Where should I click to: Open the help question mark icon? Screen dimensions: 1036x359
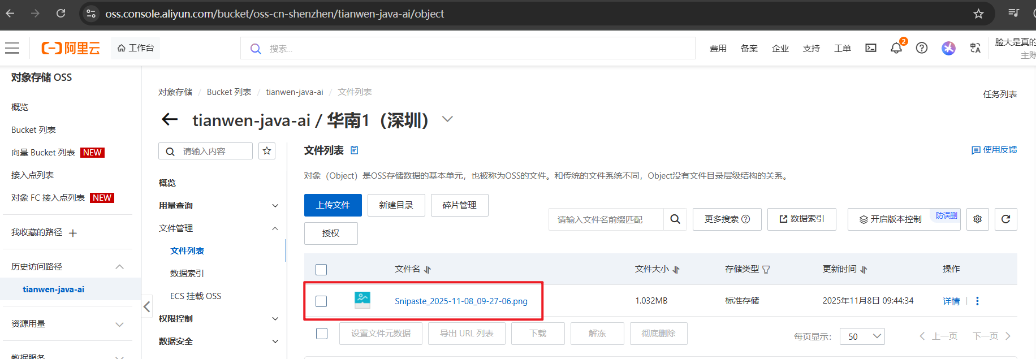(922, 48)
